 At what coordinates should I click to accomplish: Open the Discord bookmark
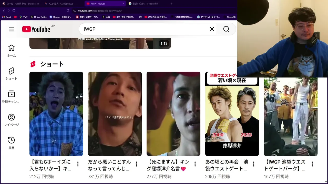60,17
